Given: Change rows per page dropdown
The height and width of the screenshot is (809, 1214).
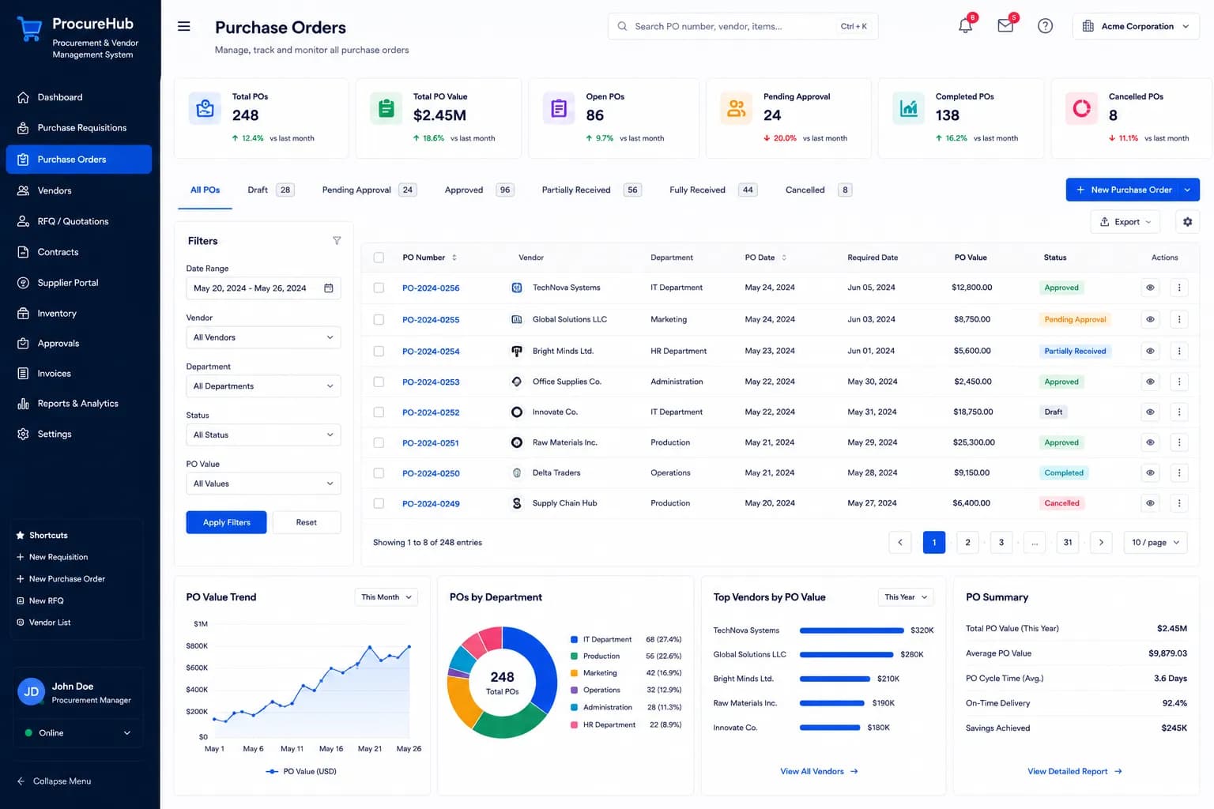Looking at the screenshot, I should coord(1156,543).
